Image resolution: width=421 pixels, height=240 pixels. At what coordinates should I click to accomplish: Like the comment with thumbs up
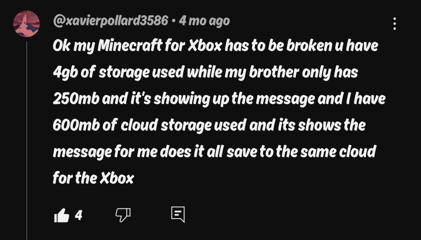[61, 215]
